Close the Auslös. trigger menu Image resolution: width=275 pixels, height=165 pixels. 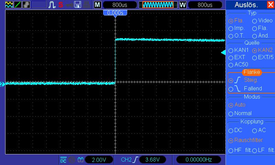coord(271,5)
